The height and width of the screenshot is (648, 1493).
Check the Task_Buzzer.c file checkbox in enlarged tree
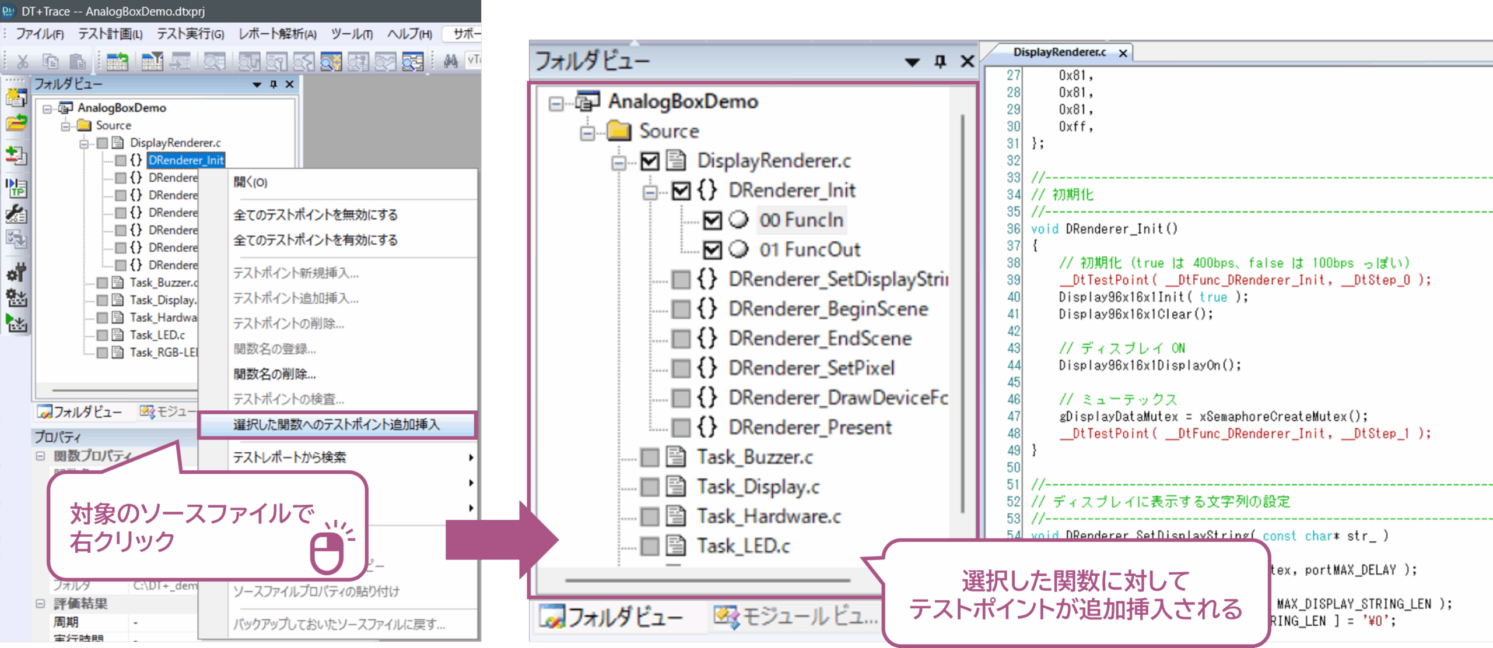tap(649, 457)
